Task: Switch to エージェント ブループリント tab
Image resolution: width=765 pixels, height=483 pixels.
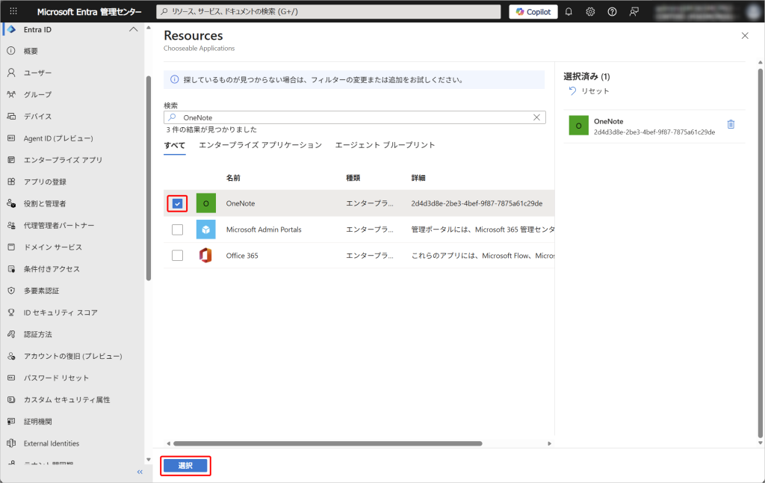Action: (x=385, y=145)
